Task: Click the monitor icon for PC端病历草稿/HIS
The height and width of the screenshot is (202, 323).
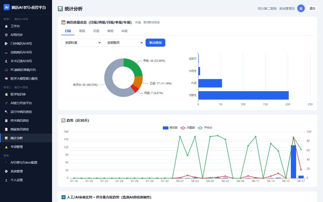Action: 6,70
